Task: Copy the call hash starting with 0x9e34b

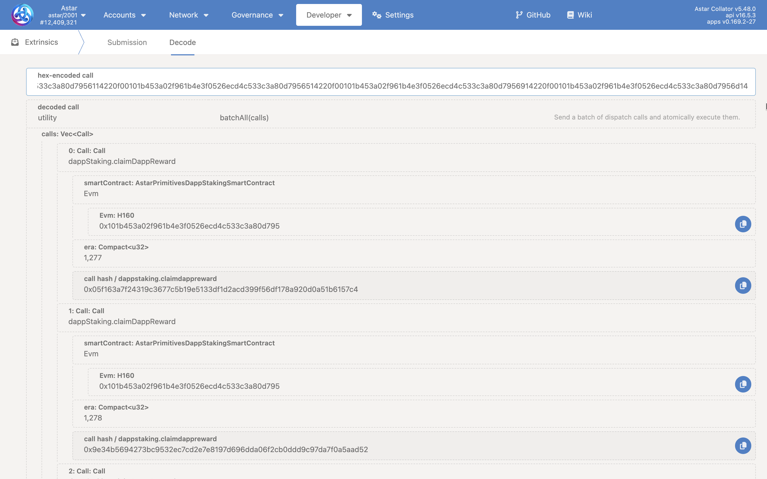Action: tap(743, 445)
